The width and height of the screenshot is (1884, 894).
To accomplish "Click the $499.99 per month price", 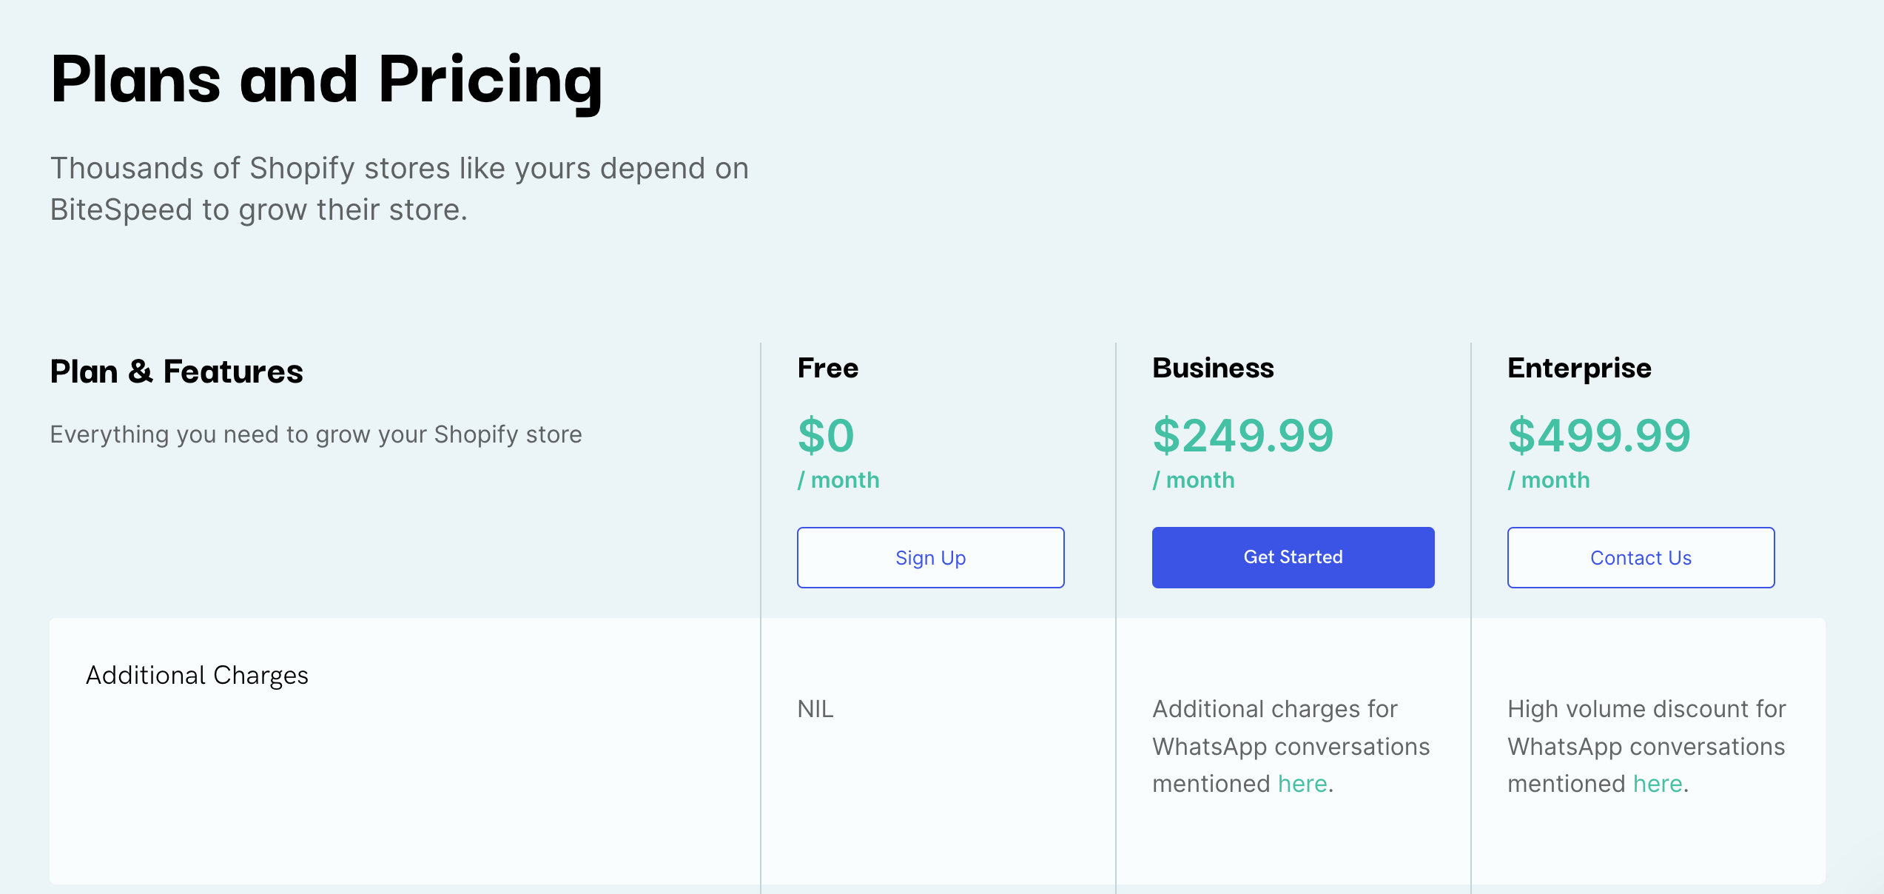I will tap(1599, 436).
